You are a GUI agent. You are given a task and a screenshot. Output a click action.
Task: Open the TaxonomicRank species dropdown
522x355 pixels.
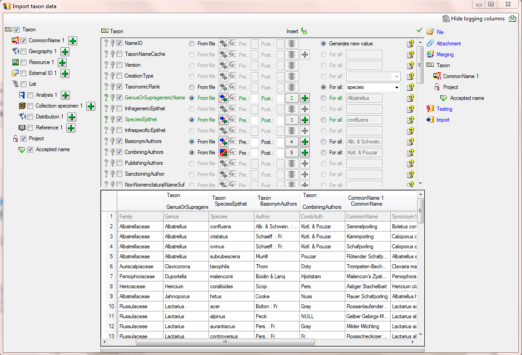[397, 87]
